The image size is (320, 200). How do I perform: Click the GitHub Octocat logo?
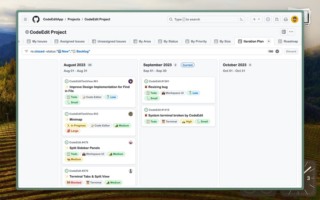[x=36, y=19]
